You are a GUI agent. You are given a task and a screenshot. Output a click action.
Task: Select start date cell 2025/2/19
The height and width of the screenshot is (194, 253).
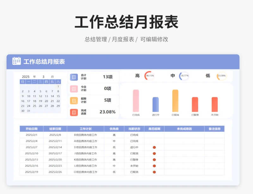[31, 172]
